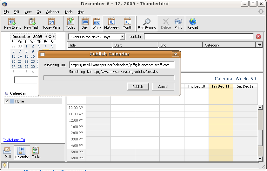Open the column picker in event list

pos(259,45)
